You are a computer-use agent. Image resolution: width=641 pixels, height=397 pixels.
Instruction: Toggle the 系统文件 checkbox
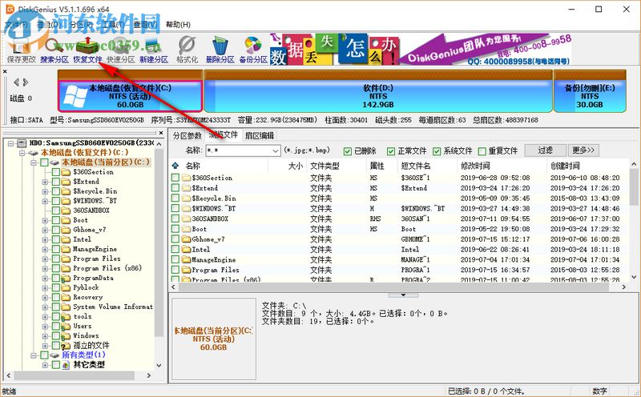pos(437,151)
